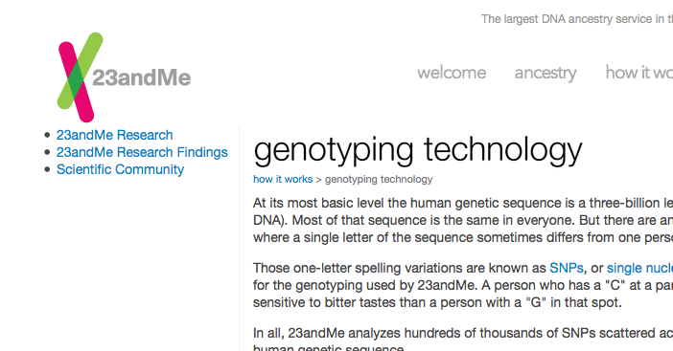Open the 23andMe Research Findings link
673x351 pixels.
142,152
